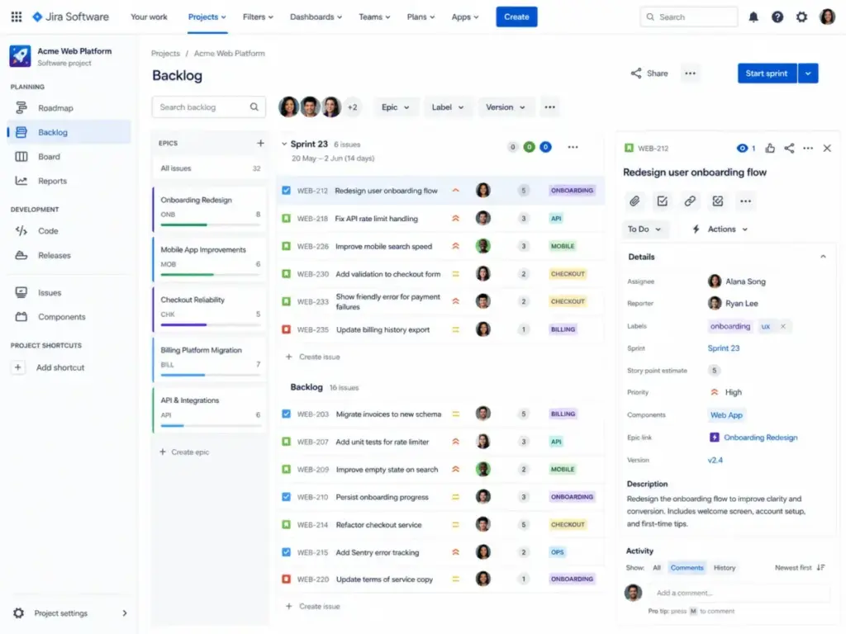Open the user profile avatar menu
The height and width of the screenshot is (634, 846).
(827, 17)
